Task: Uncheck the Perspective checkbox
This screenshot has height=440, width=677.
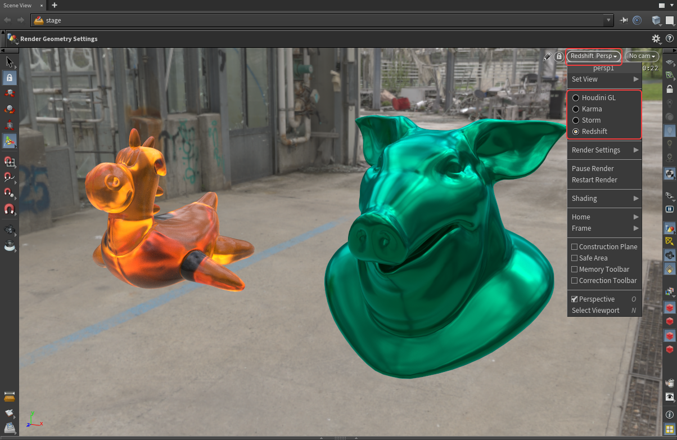Action: (575, 299)
